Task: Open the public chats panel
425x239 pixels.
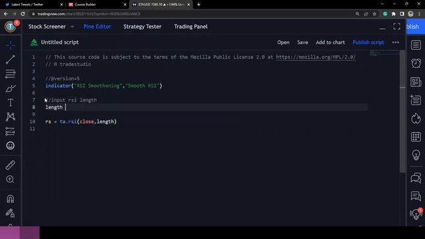Action: pyautogui.click(x=416, y=178)
